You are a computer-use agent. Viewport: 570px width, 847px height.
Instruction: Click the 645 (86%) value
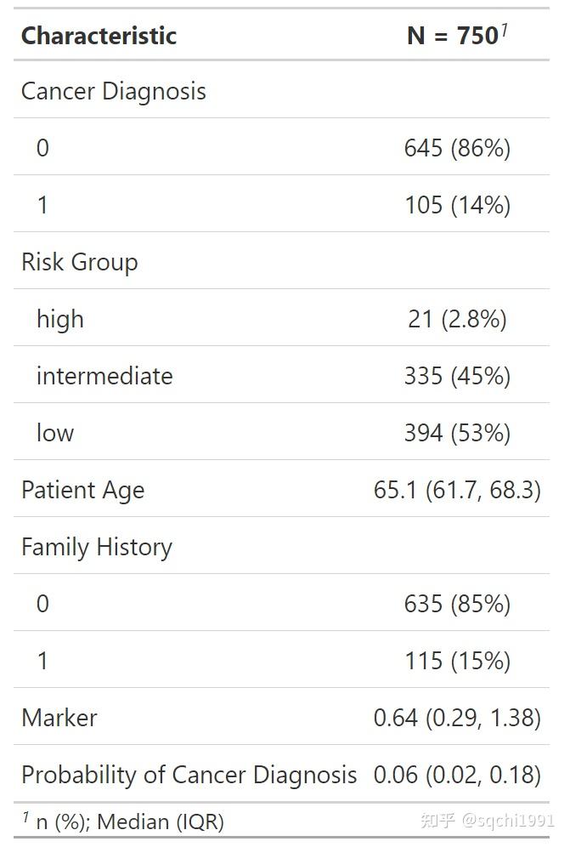pos(457,149)
